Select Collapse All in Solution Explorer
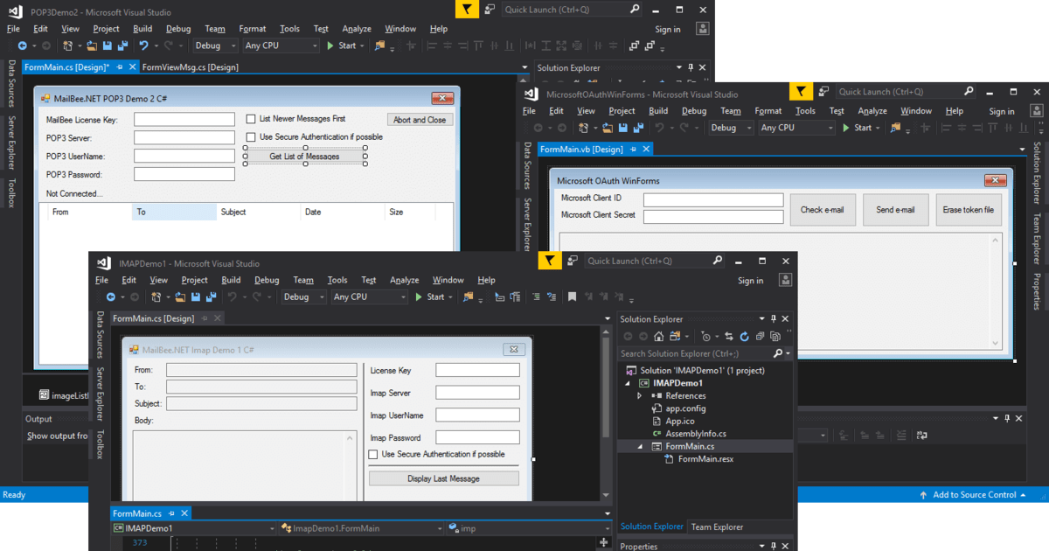 point(761,336)
